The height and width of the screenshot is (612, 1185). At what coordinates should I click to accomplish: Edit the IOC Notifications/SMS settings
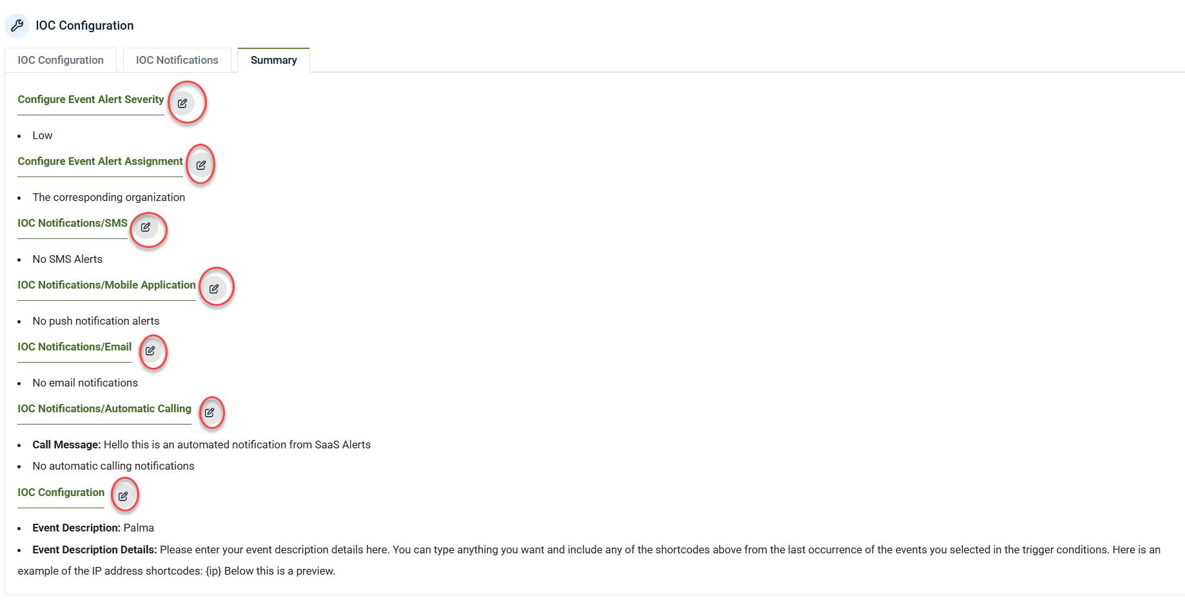click(x=146, y=227)
